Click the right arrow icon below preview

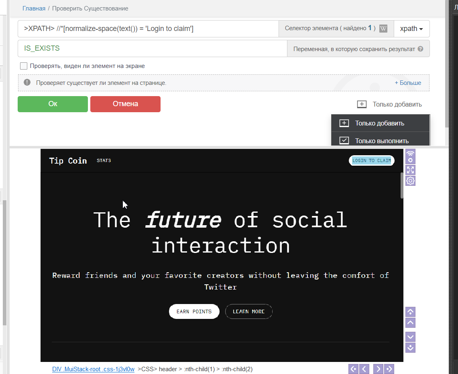378,369
